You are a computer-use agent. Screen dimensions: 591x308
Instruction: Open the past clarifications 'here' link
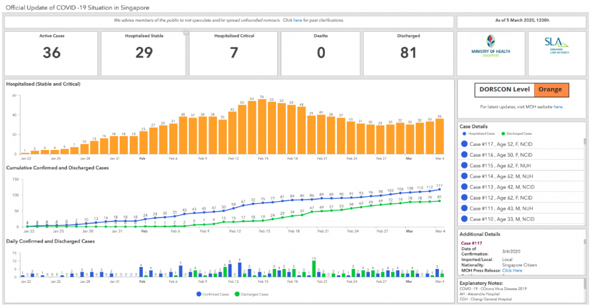tap(297, 20)
